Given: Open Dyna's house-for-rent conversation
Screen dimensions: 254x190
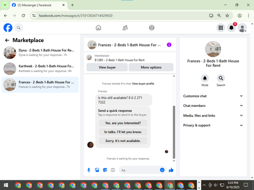Looking at the screenshot, I should tap(40, 53).
